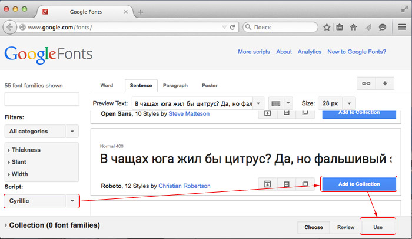This screenshot has height=239, width=412.
Task: Open Christian Robertson designer link
Action: 184,186
